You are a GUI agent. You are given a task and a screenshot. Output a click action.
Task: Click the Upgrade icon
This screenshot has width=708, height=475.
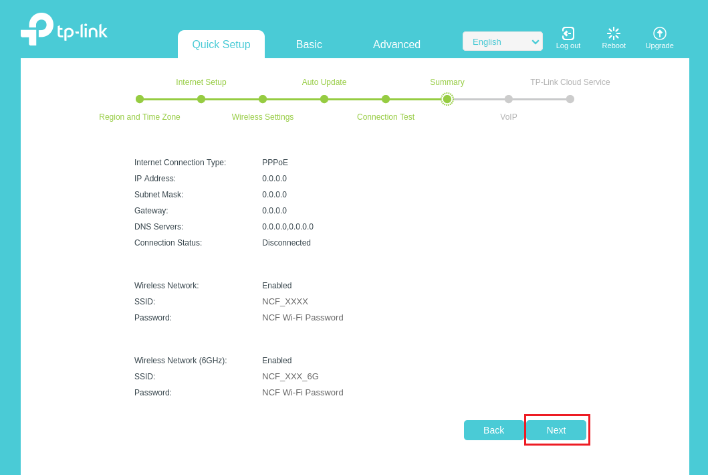tap(660, 33)
